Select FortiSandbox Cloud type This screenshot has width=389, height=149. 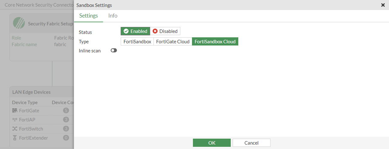(215, 41)
